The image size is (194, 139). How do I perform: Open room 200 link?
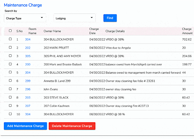coord(28,64)
